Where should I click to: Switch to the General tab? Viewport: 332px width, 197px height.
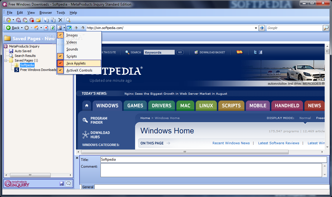pyautogui.click(x=88, y=187)
